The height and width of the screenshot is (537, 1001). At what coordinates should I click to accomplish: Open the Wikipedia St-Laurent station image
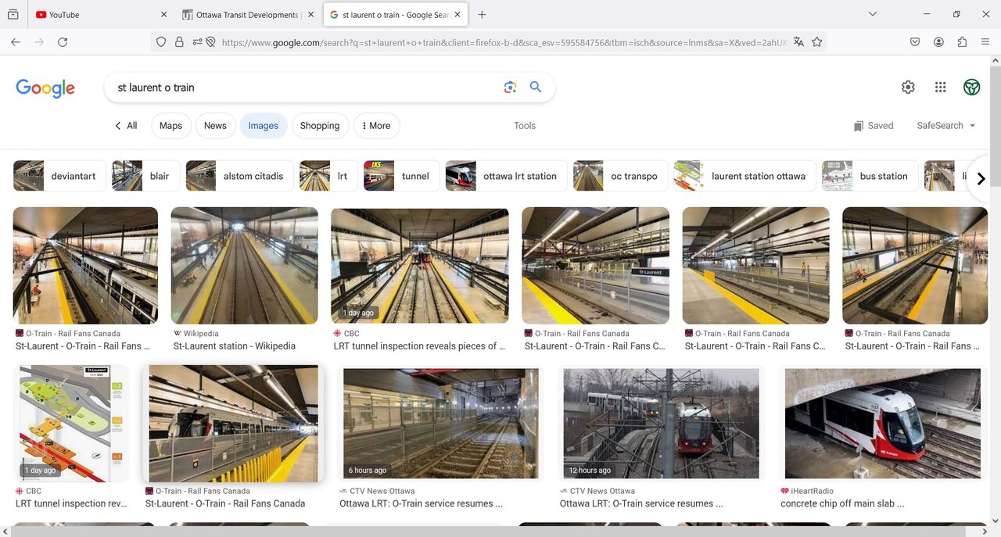click(244, 266)
